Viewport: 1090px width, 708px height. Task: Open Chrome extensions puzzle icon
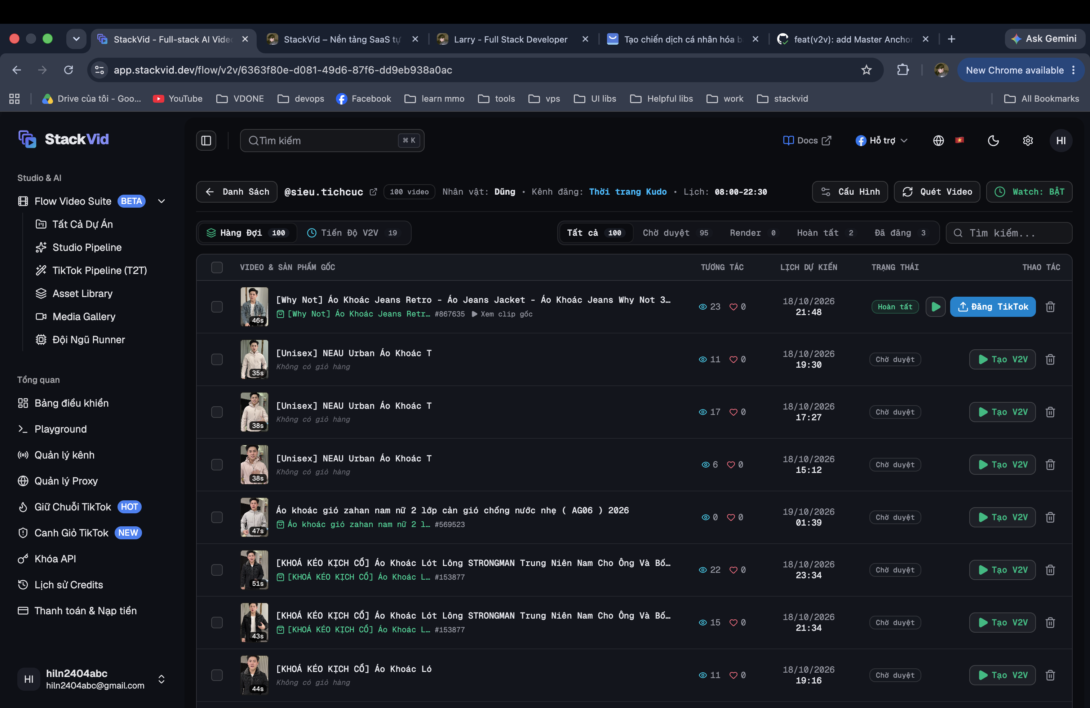click(903, 70)
